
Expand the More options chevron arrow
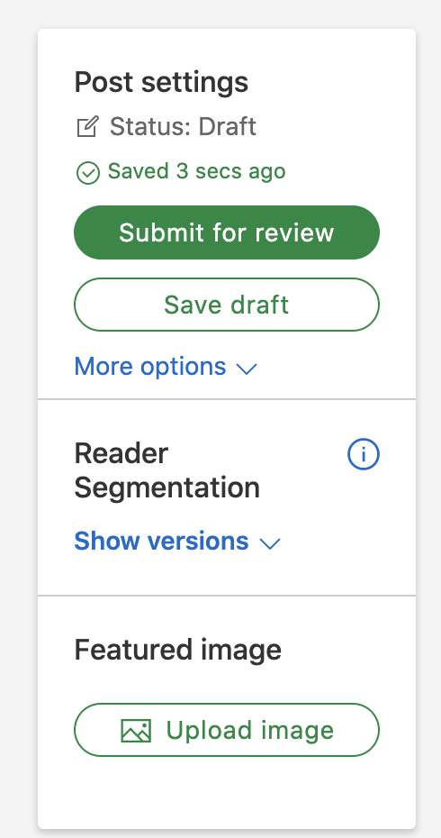[x=247, y=369]
